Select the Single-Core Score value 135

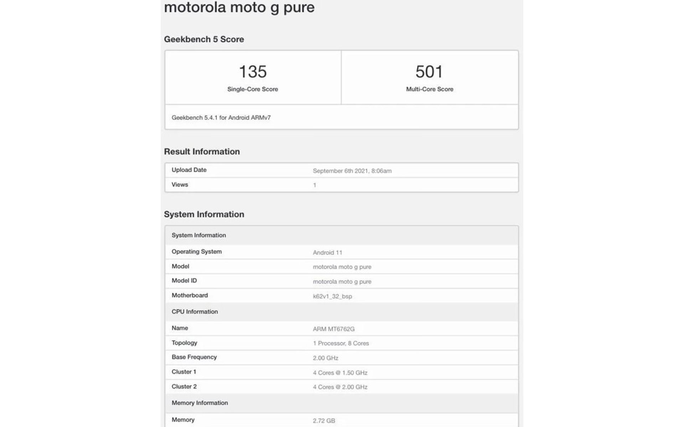(x=253, y=72)
